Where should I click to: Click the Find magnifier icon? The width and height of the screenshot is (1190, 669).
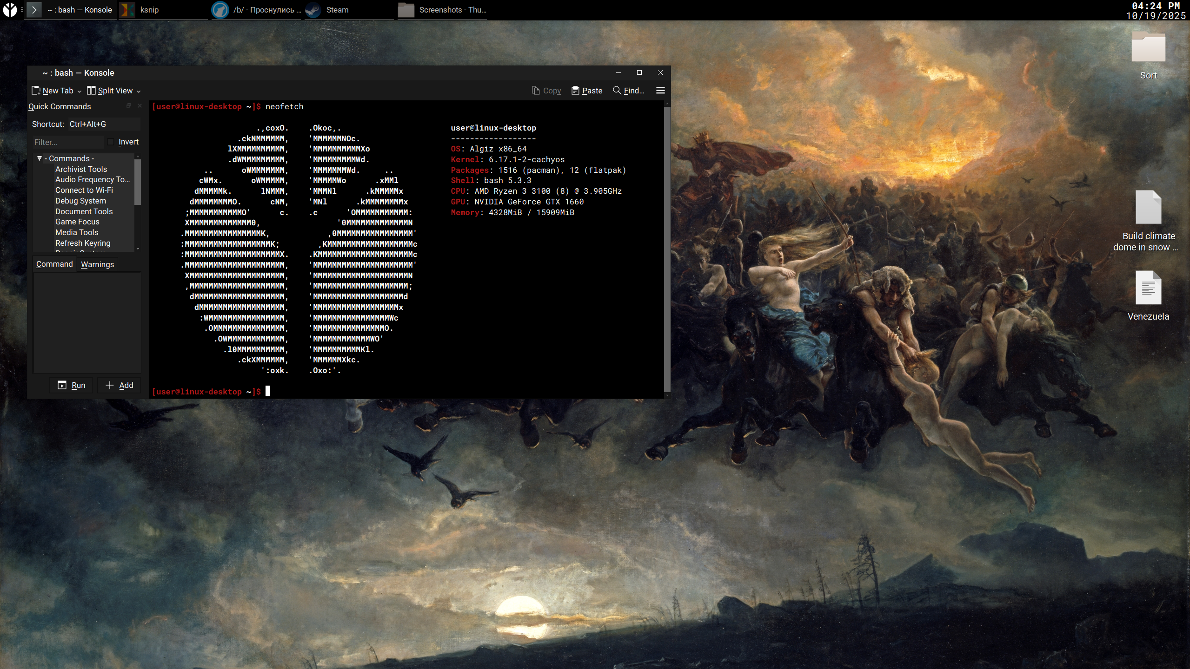[x=617, y=91]
